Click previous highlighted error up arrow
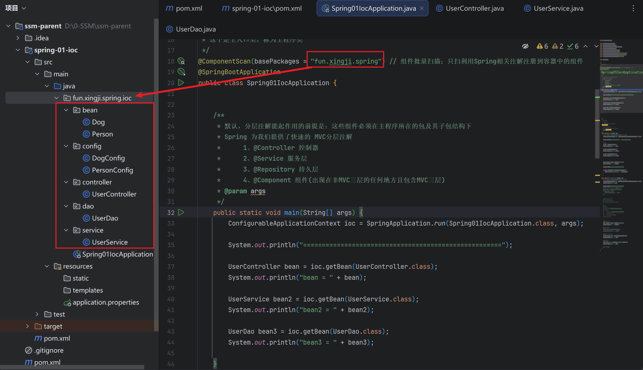643x370 pixels. [585, 46]
